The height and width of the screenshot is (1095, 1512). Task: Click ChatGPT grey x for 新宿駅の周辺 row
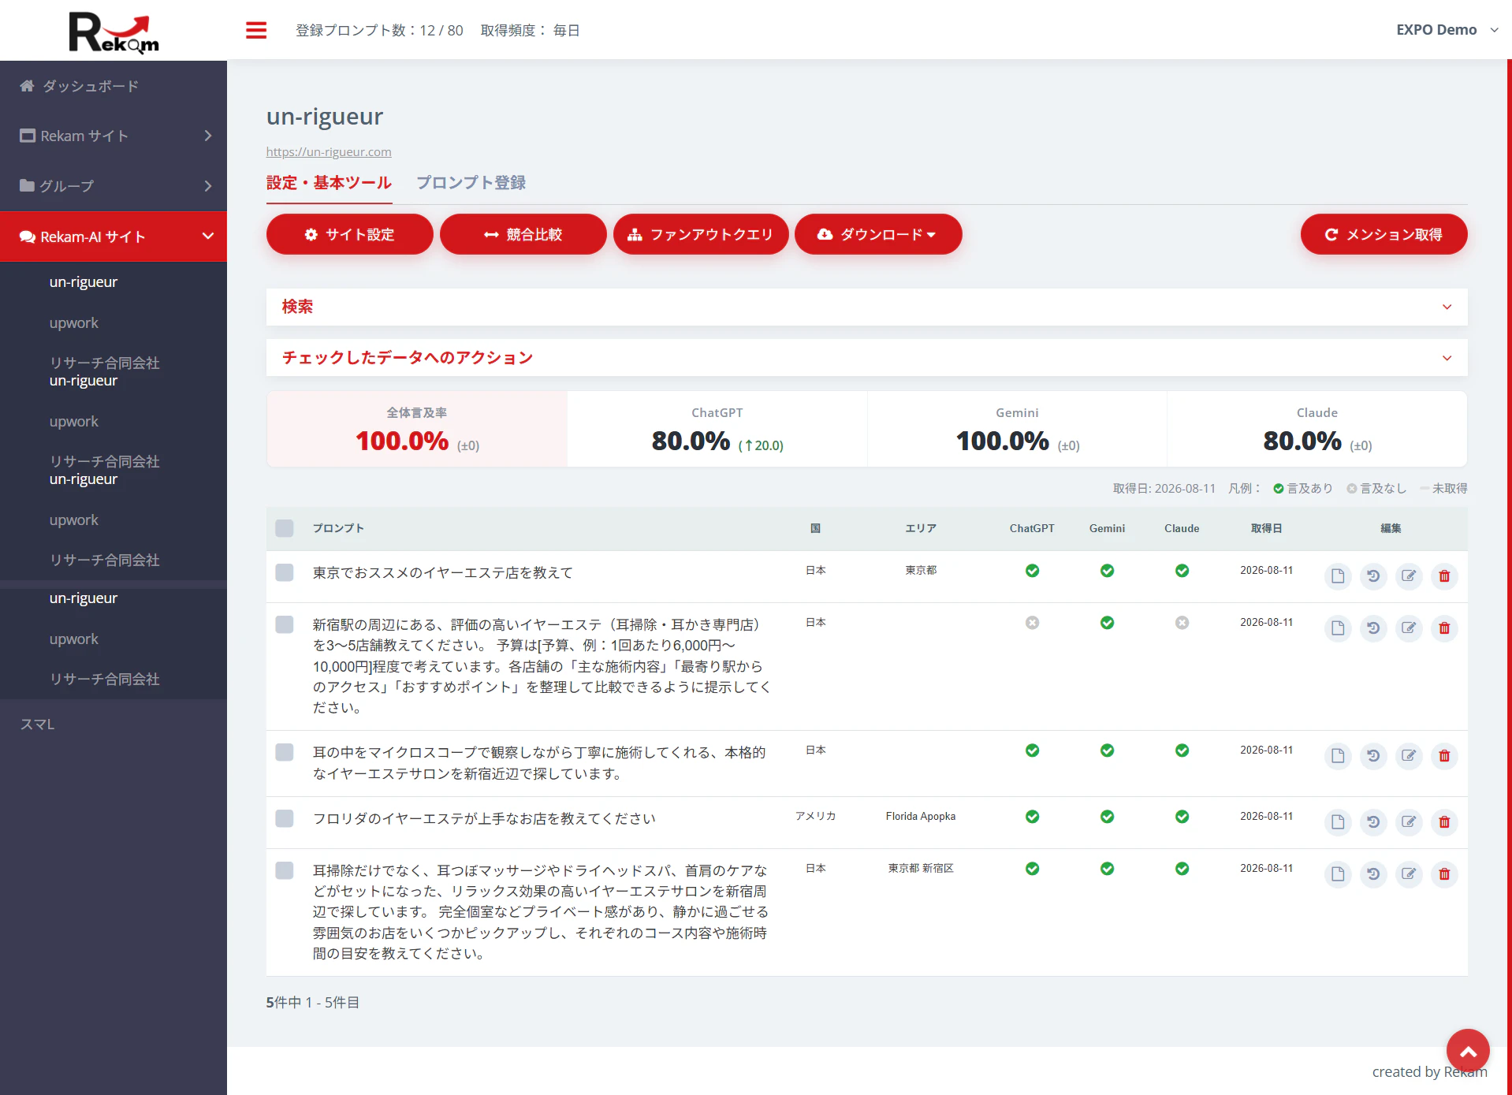1032,623
